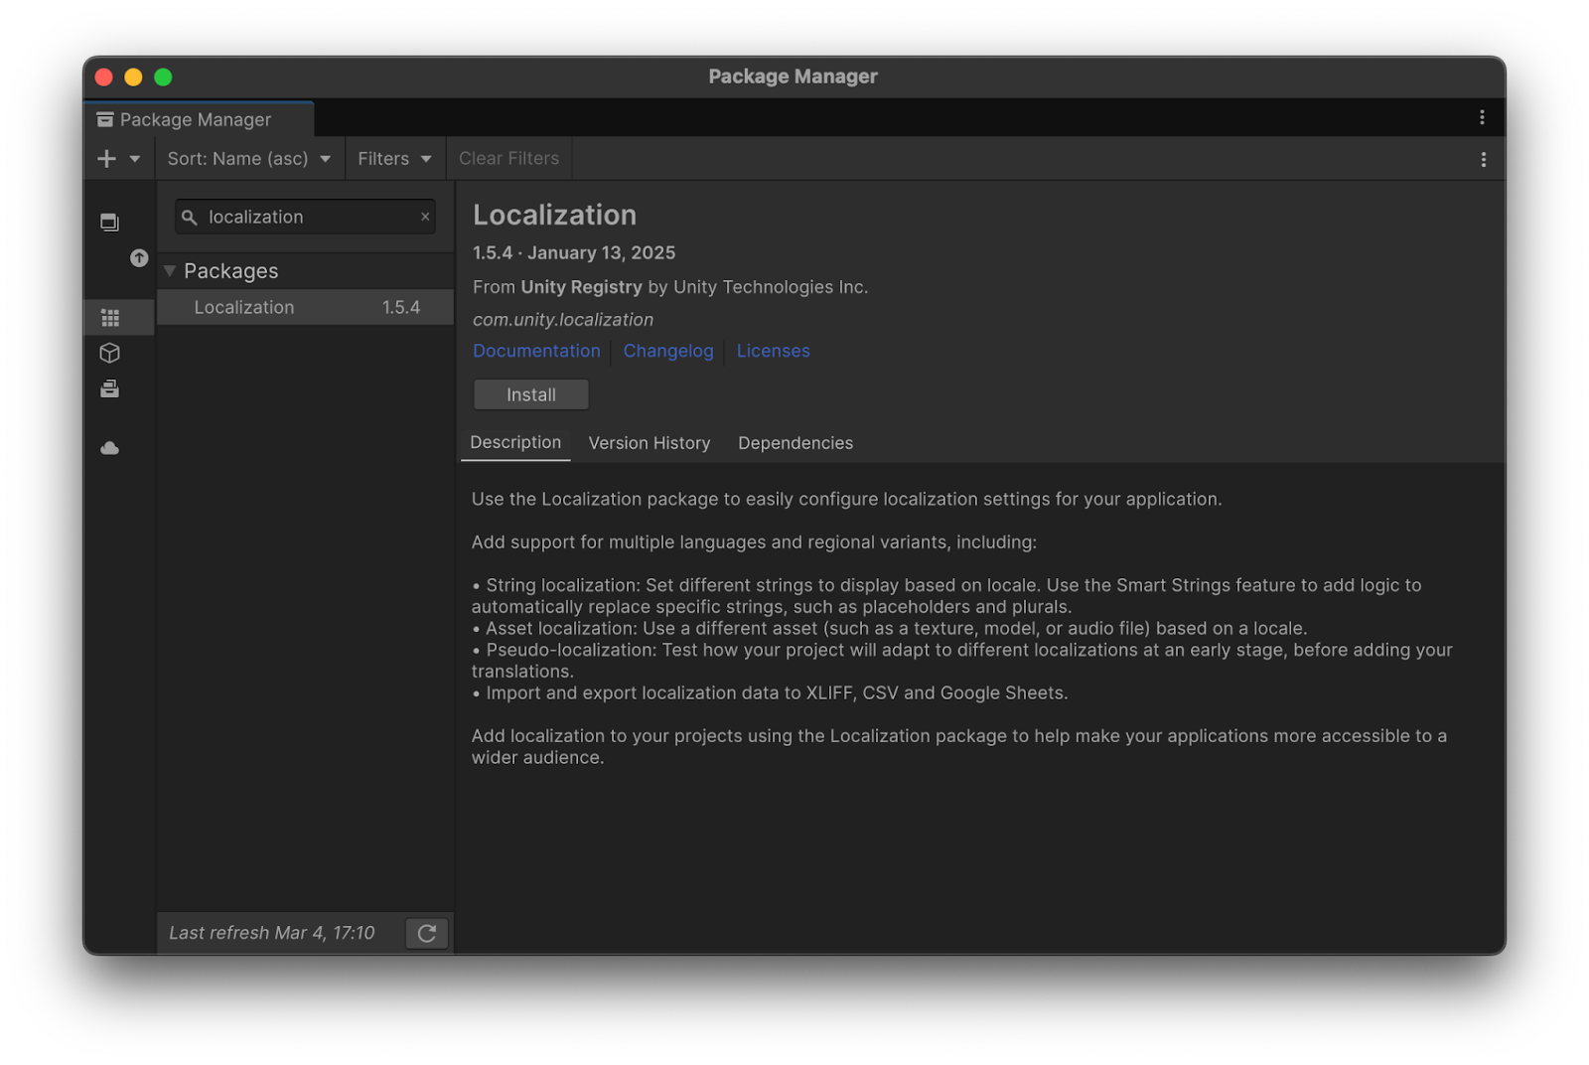Click the refresh package list button
This screenshot has width=1589, height=1065.
[x=427, y=933]
